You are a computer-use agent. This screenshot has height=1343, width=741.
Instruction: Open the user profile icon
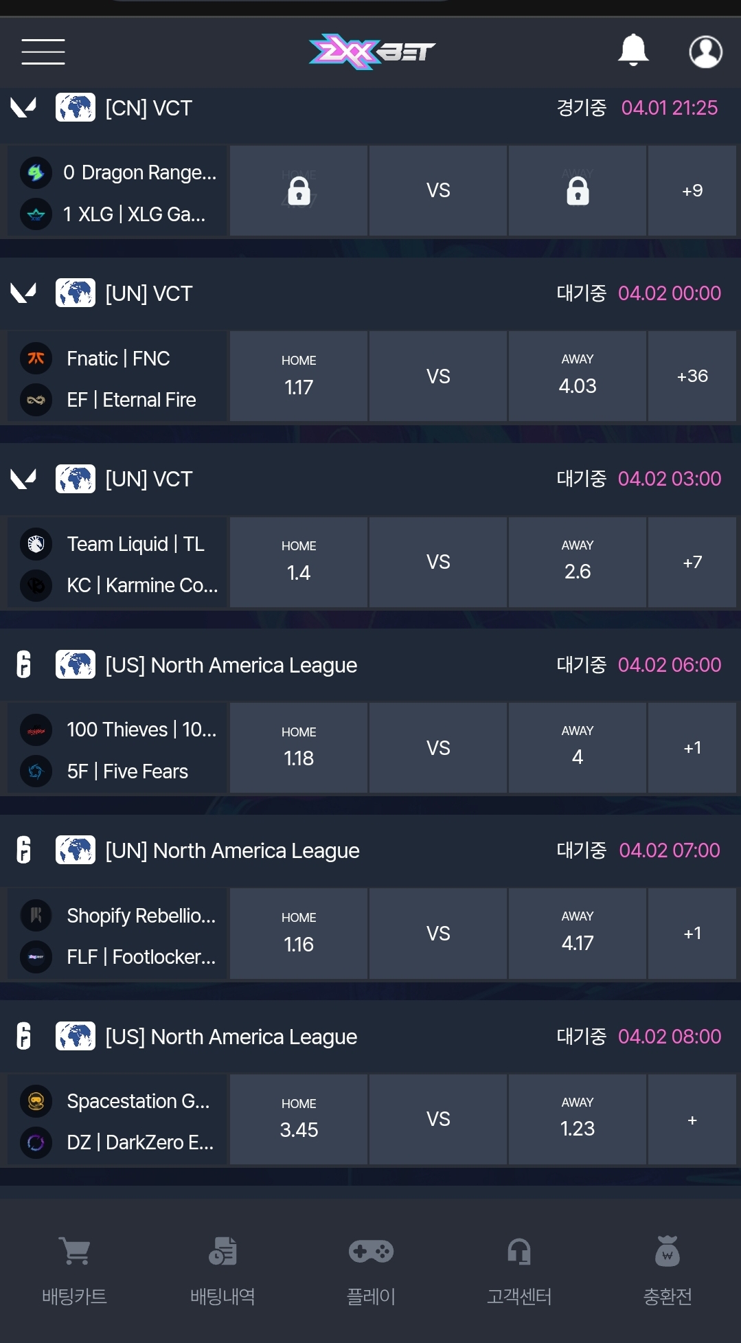tap(705, 52)
